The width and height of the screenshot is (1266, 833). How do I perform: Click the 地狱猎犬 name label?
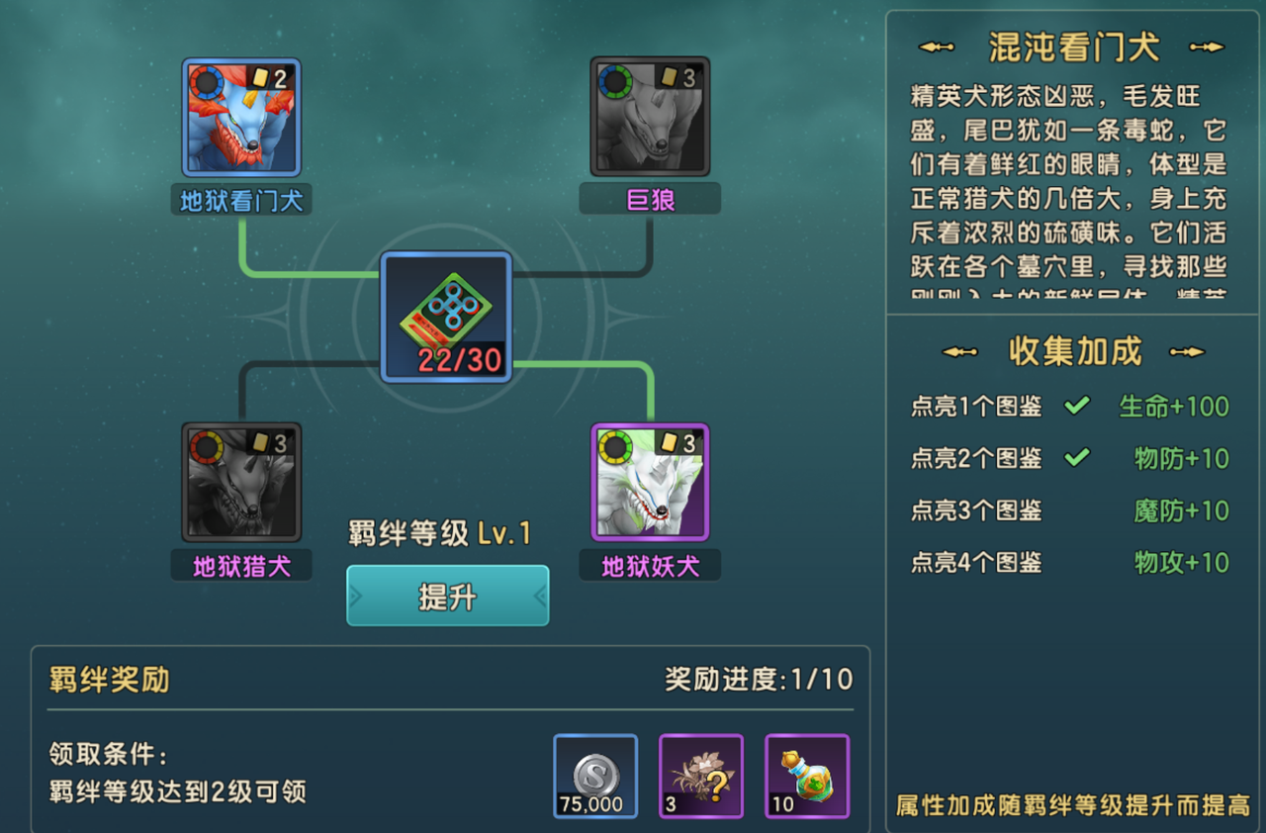coord(241,566)
